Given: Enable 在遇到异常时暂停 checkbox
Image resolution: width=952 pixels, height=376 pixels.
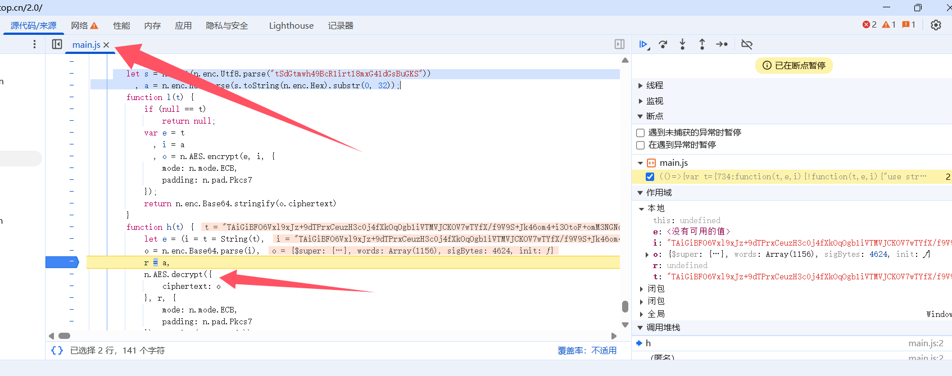Looking at the screenshot, I should (640, 145).
